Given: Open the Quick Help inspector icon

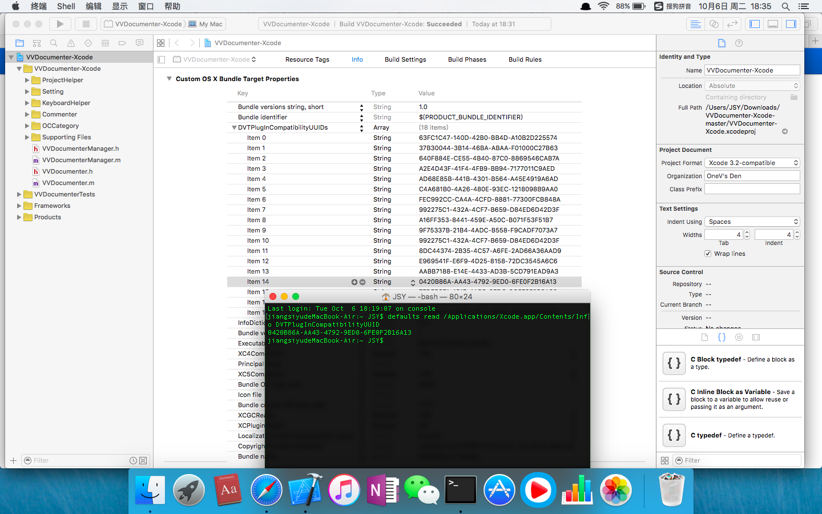Looking at the screenshot, I should 739,43.
